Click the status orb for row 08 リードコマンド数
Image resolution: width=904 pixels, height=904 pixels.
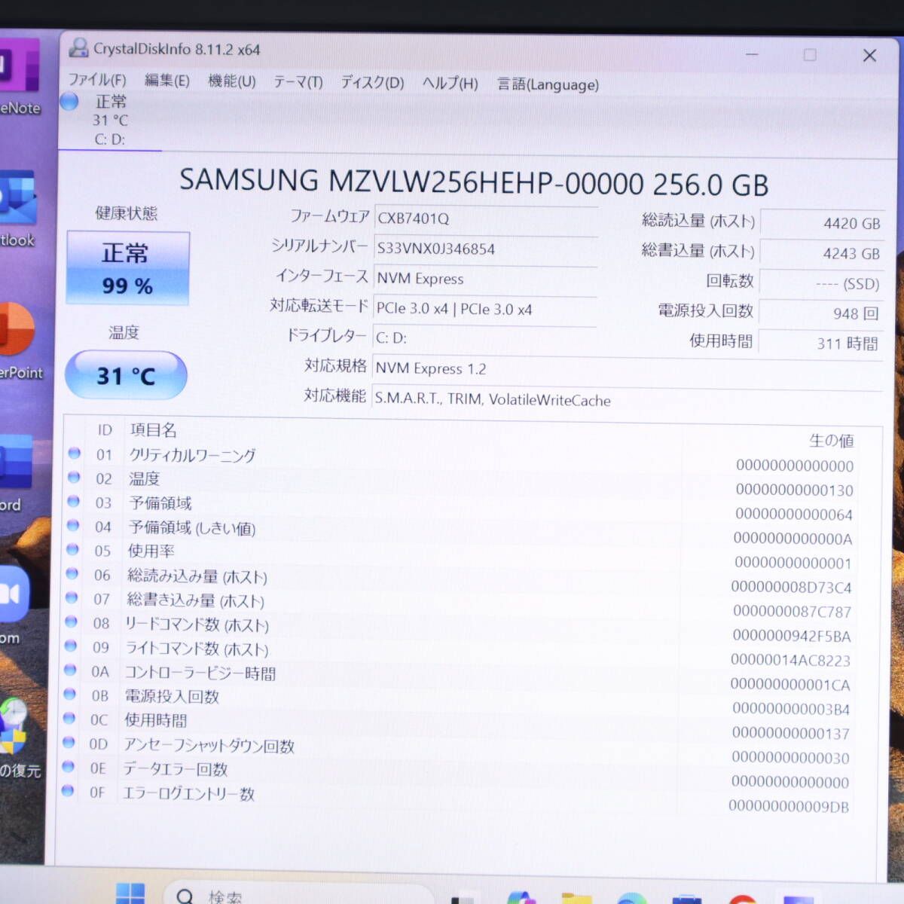point(72,622)
